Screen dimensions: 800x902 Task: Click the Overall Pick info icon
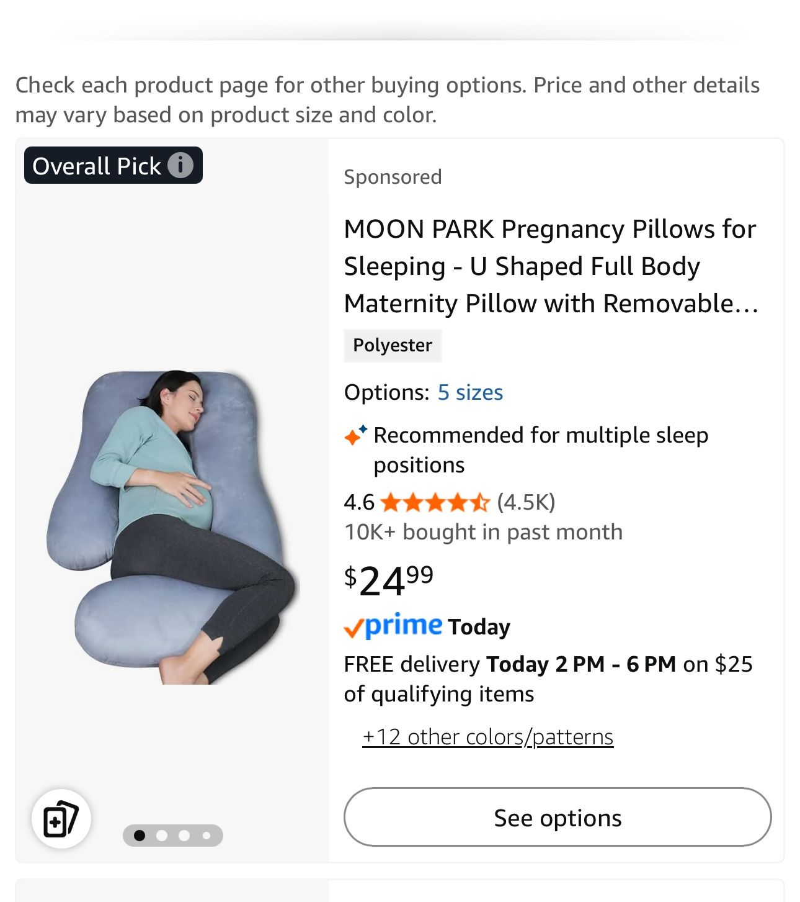pos(180,165)
